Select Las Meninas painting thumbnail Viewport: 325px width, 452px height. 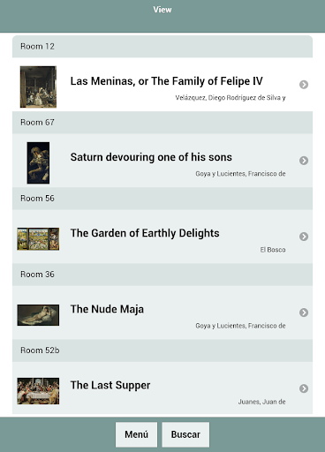pos(38,87)
